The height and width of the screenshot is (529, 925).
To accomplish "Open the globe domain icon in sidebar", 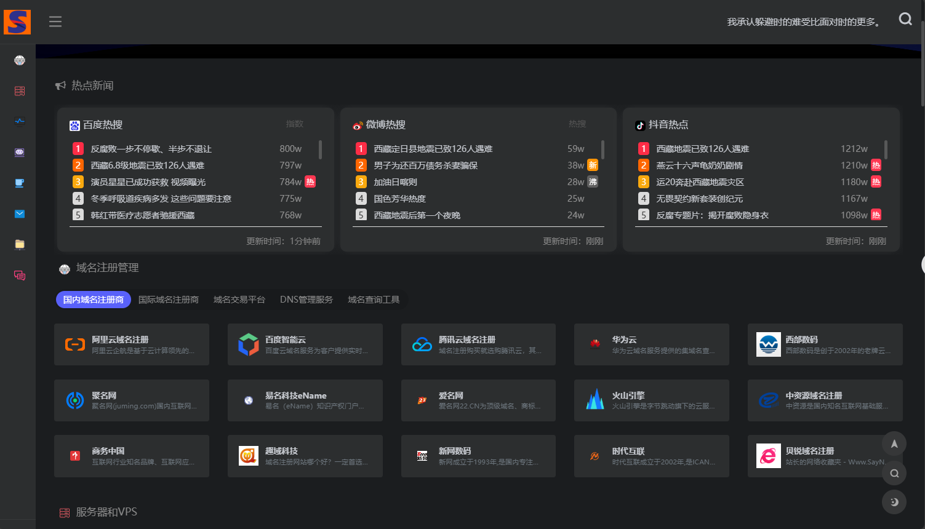I will (20, 60).
